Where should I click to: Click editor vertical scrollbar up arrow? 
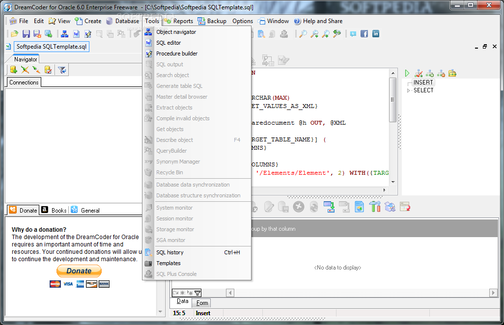pos(393,73)
